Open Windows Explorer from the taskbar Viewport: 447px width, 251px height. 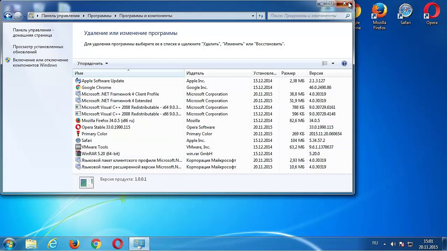coord(31,243)
